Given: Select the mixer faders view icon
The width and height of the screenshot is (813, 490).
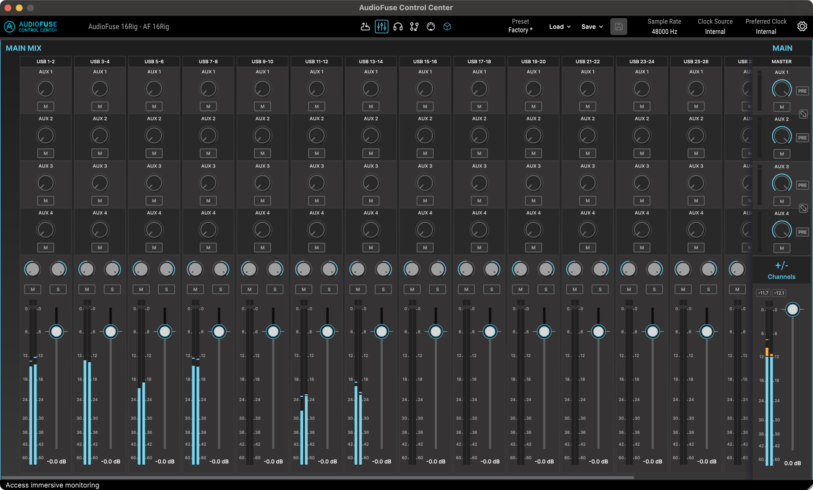Looking at the screenshot, I should pos(381,27).
